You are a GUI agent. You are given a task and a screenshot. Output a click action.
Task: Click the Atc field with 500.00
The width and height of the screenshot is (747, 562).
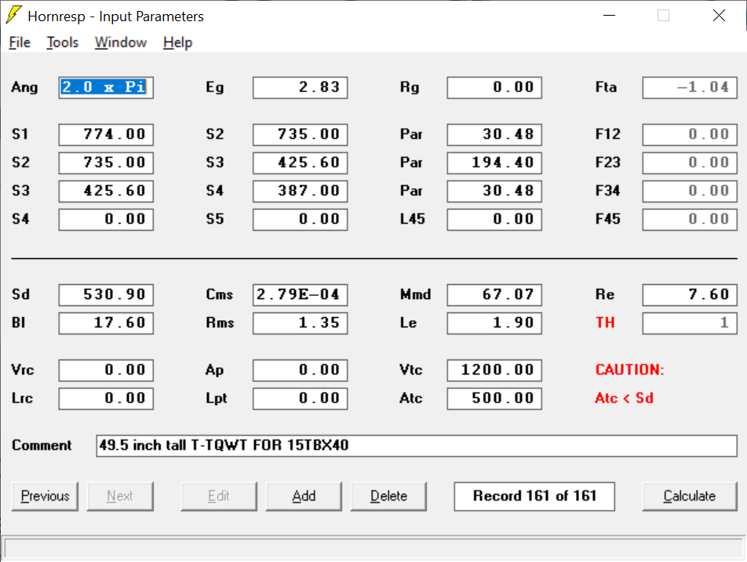coord(494,399)
